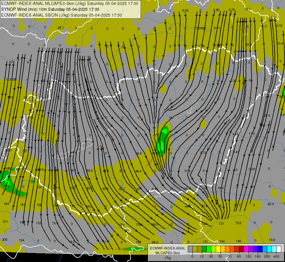Click the legend tick label 250
This screenshot has height=262, width=285.
(267, 256)
